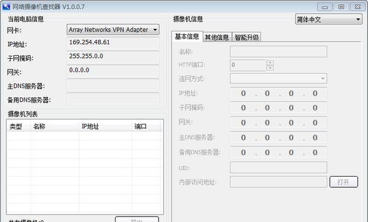The image size is (368, 222).
Task: Open the 简体中文 language dropdown
Action: 329,20
